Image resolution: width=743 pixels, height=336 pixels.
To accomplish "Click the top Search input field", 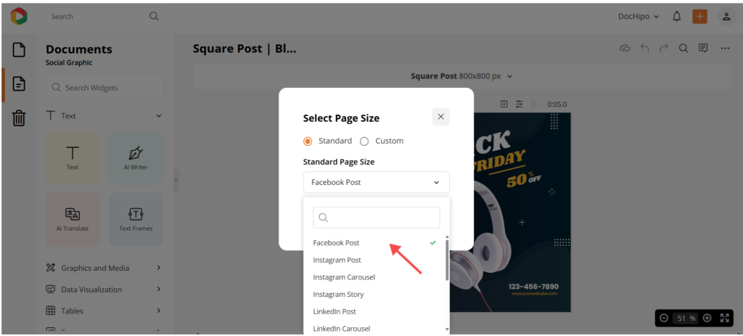I will [104, 17].
